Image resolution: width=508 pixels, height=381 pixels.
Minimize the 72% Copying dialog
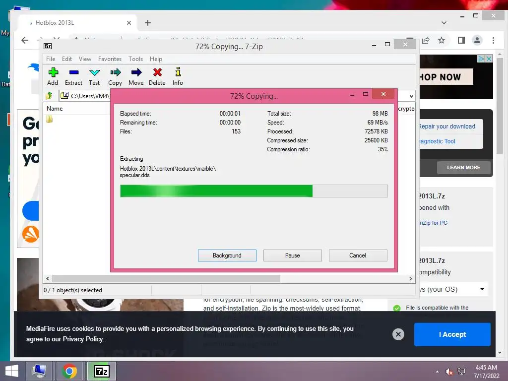click(x=352, y=94)
